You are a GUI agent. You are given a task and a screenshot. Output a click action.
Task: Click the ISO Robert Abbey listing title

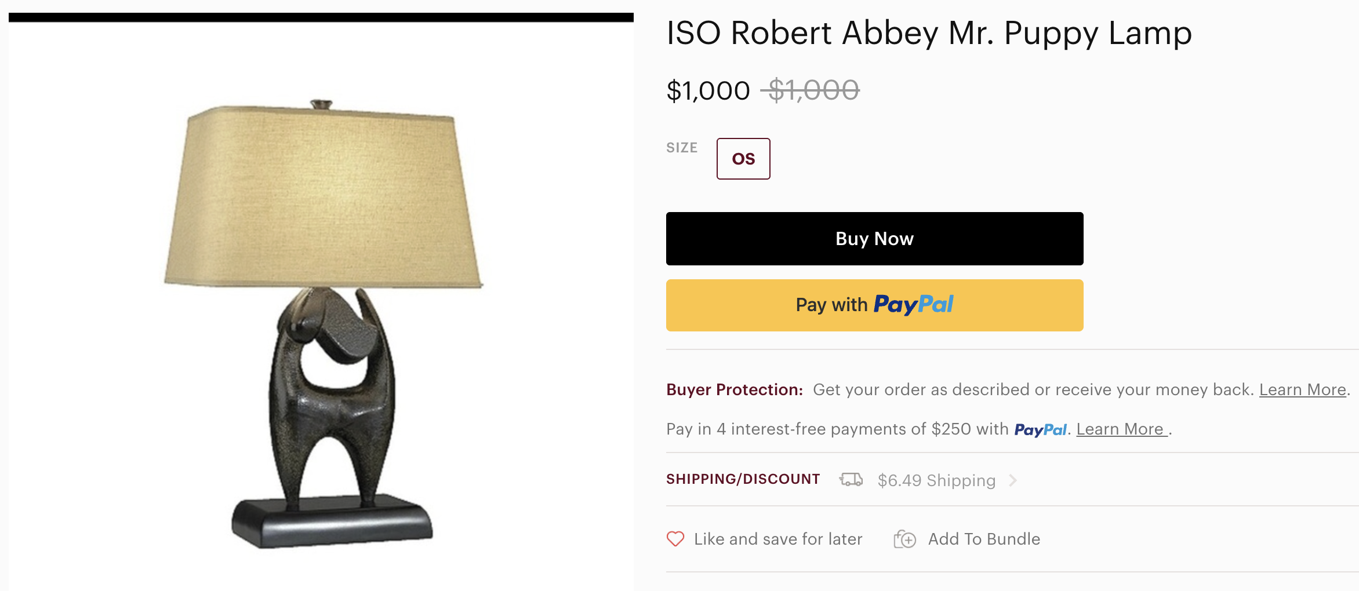929,33
